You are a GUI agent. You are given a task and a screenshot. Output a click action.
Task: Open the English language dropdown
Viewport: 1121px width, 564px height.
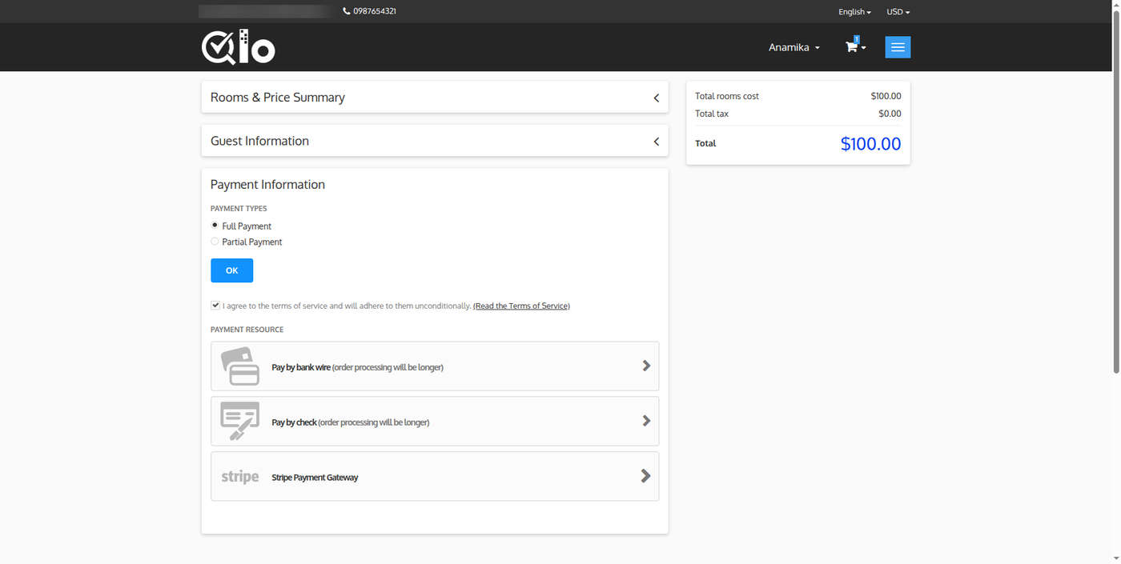854,12
